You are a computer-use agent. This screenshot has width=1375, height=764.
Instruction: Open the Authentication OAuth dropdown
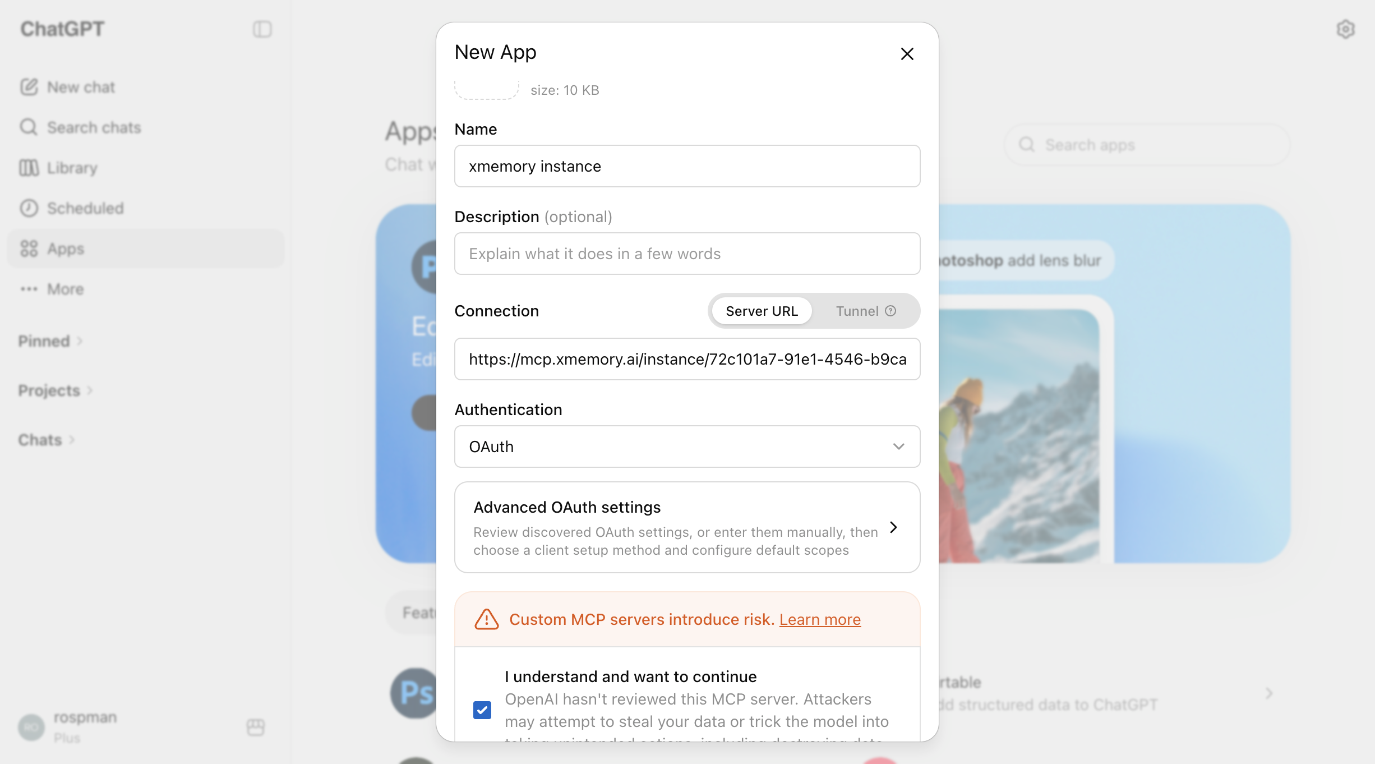click(x=687, y=447)
